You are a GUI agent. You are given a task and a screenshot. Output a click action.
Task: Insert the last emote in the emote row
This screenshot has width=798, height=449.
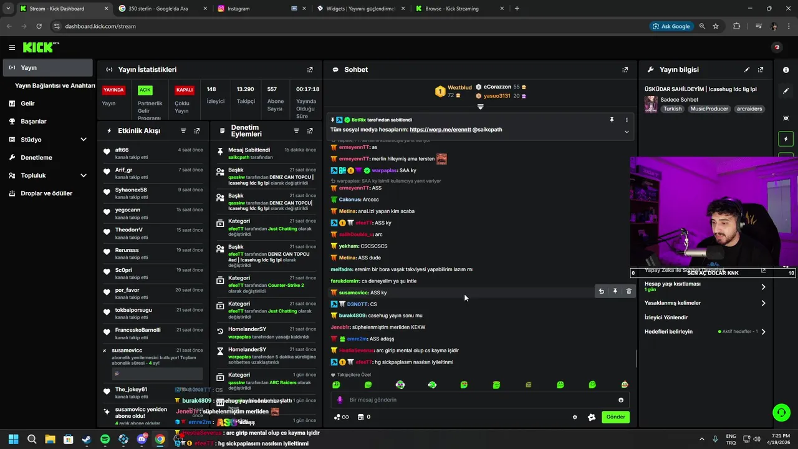tap(625, 385)
